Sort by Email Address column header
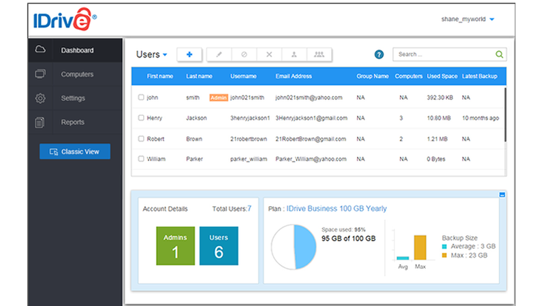 (294, 76)
